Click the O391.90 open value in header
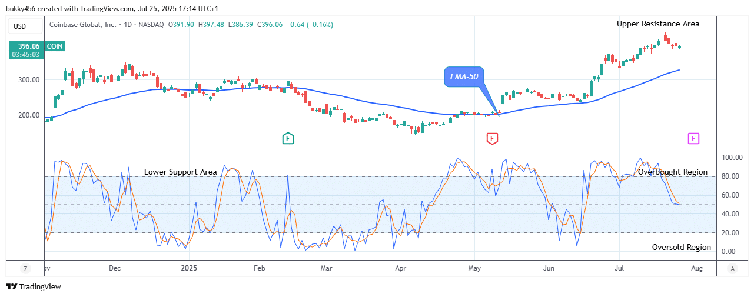The height and width of the screenshot is (297, 754). [182, 25]
